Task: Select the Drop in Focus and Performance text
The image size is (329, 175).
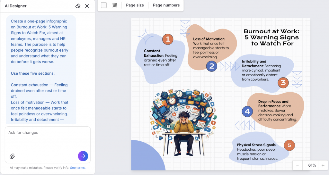Action: click(277, 110)
